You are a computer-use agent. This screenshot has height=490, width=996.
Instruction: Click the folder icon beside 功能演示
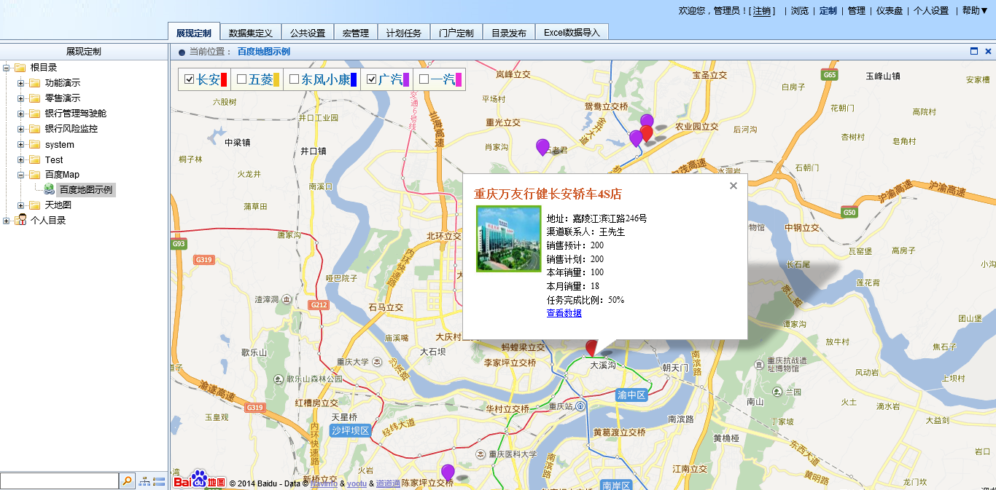pos(34,83)
